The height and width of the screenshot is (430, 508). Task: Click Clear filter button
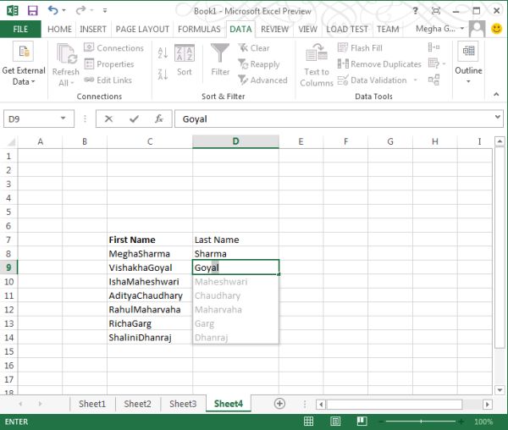pos(254,48)
